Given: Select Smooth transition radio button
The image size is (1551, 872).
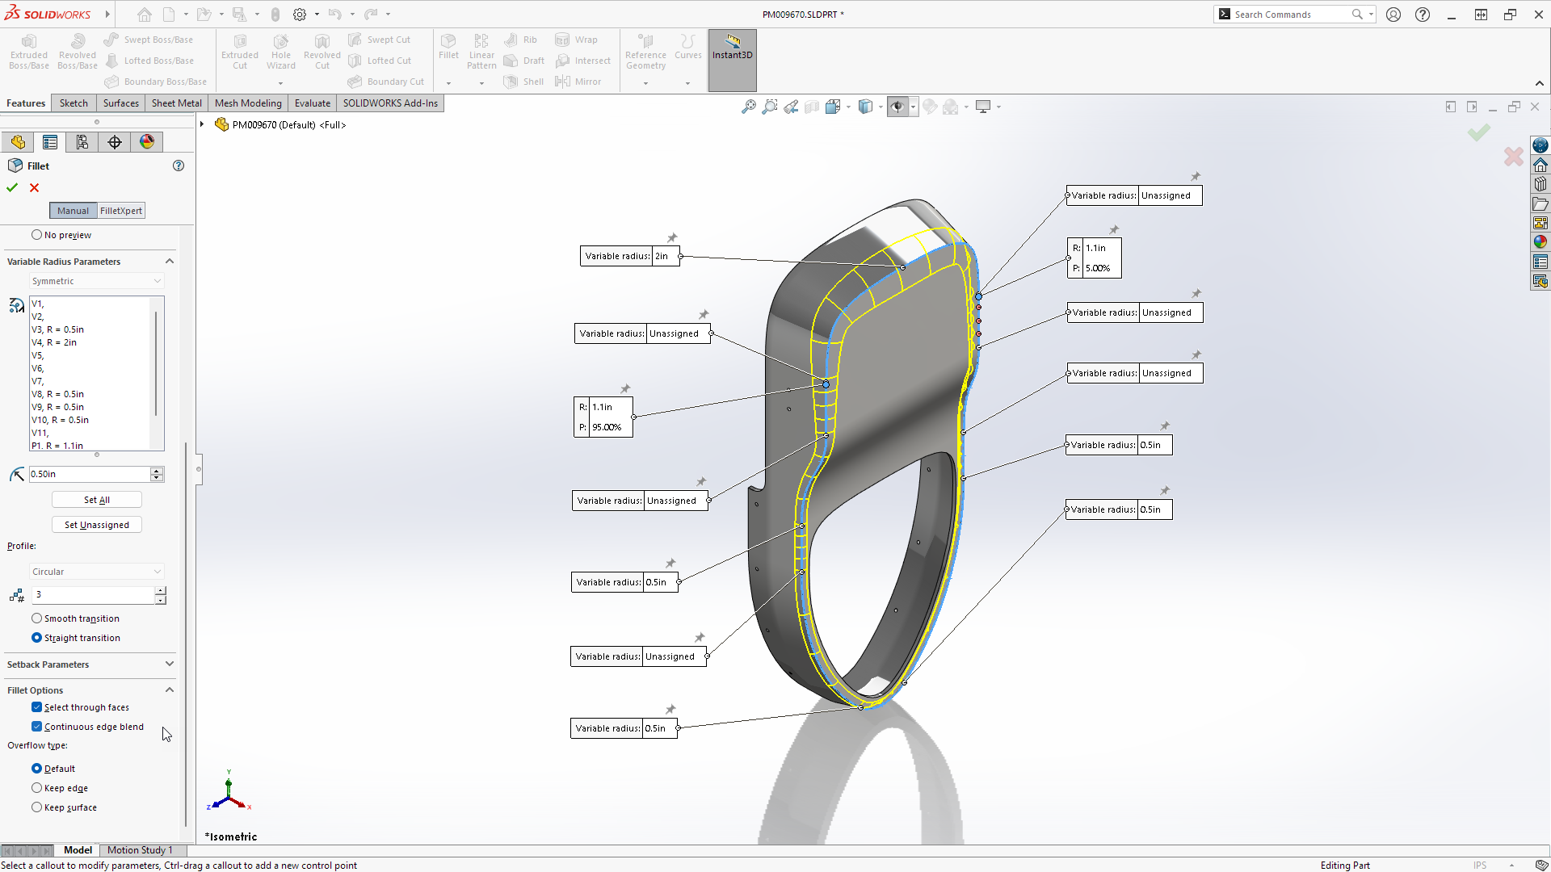Looking at the screenshot, I should tap(37, 618).
